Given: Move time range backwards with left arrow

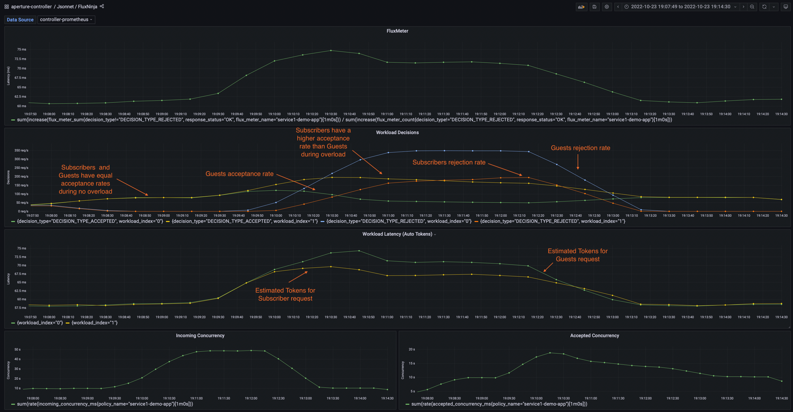Looking at the screenshot, I should point(618,7).
